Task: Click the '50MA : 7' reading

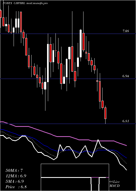Action: point(14,171)
